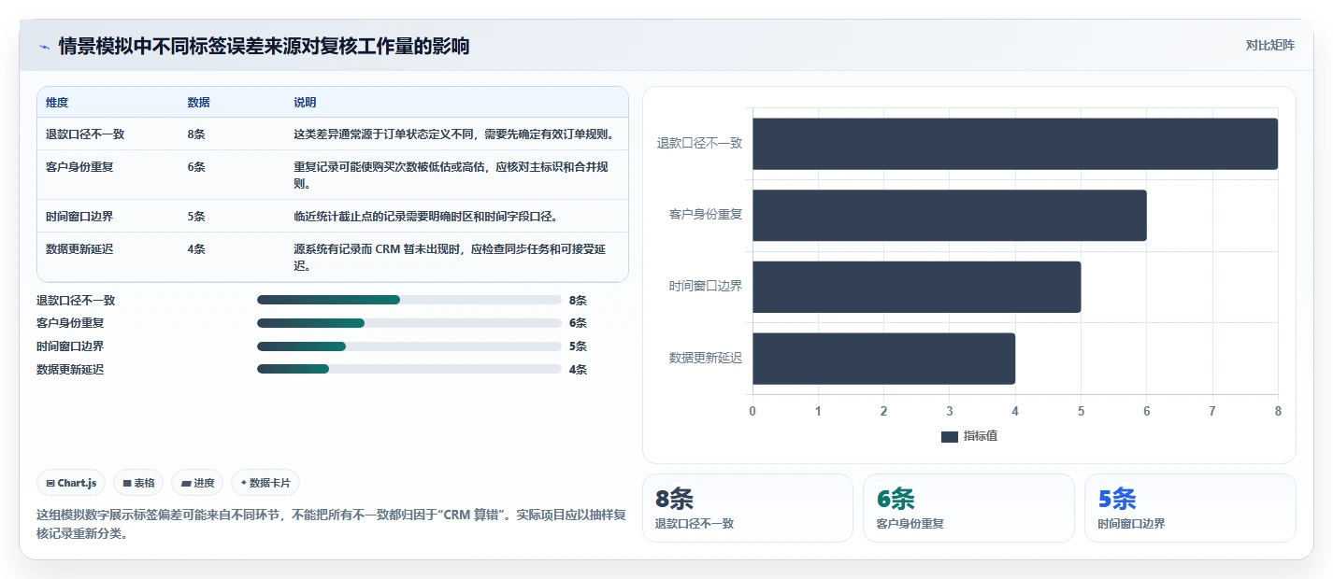
Task: Click the 指标值 legend color box
Action: click(x=949, y=437)
